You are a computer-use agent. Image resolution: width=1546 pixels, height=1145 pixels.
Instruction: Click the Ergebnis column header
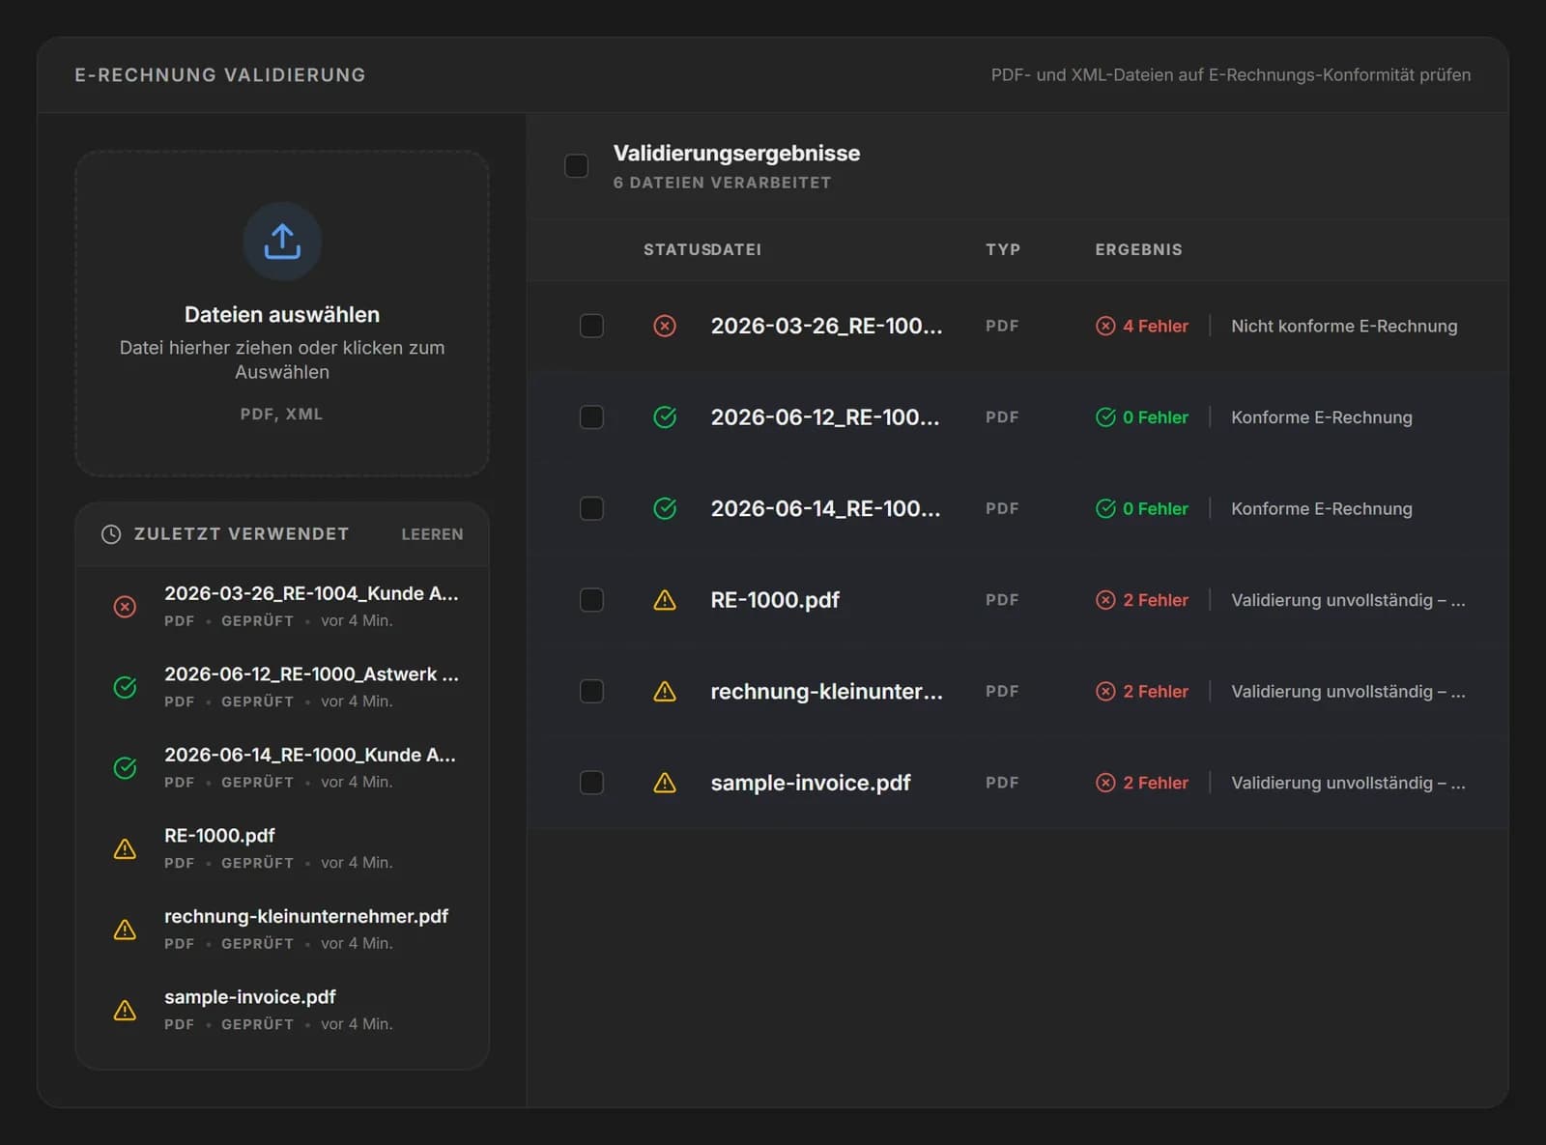tap(1138, 249)
